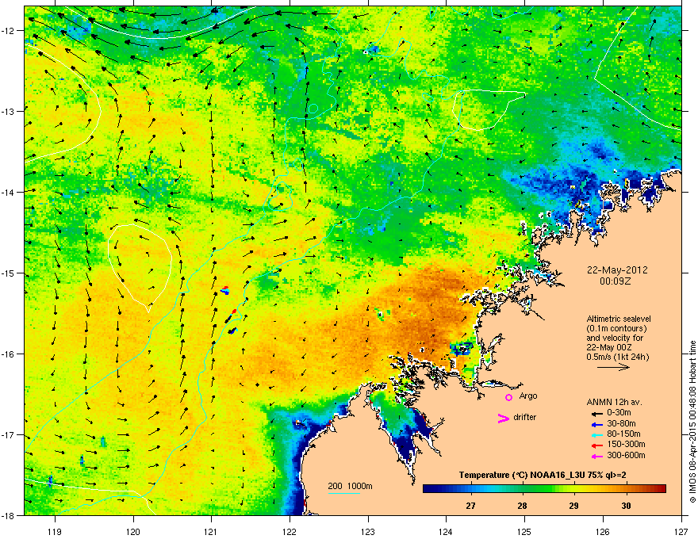This screenshot has height=539, width=698.
Task: Click the time text 00:09Z
Action: pyautogui.click(x=616, y=281)
